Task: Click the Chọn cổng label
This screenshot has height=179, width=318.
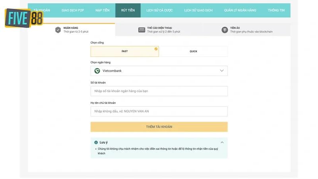Action: tap(97, 43)
